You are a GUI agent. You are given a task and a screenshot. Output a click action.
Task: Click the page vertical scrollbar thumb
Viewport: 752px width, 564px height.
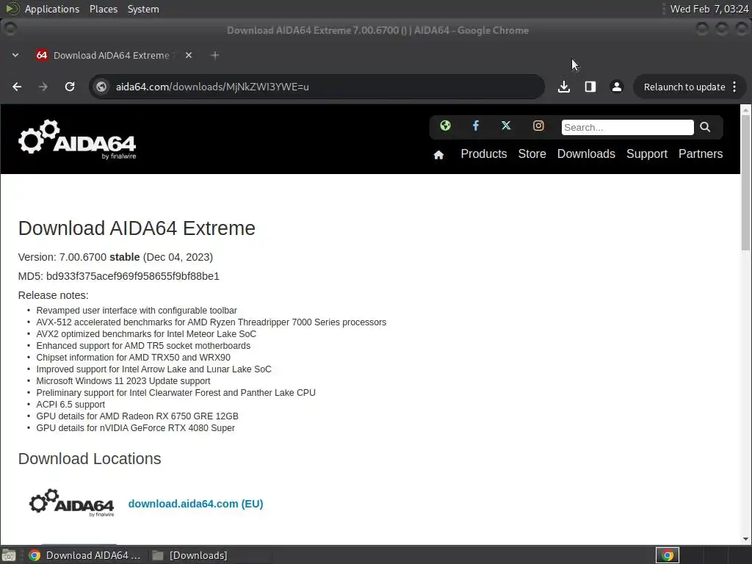point(745,182)
